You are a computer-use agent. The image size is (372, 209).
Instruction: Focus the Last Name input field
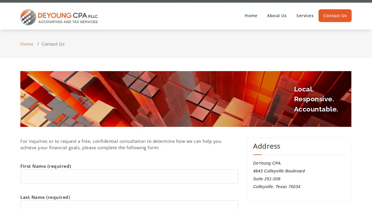[x=129, y=205]
